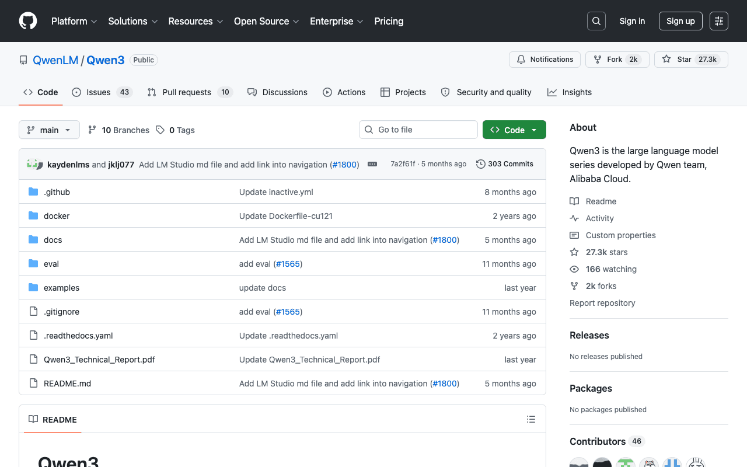Click the README.md file icon
Screen dimensions: 747x467
pos(33,384)
